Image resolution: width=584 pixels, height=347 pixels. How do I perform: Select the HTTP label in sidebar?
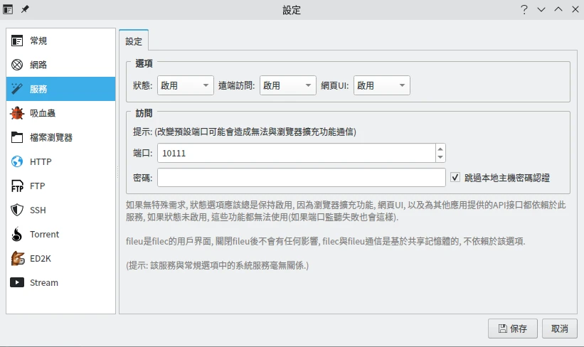[x=41, y=161]
